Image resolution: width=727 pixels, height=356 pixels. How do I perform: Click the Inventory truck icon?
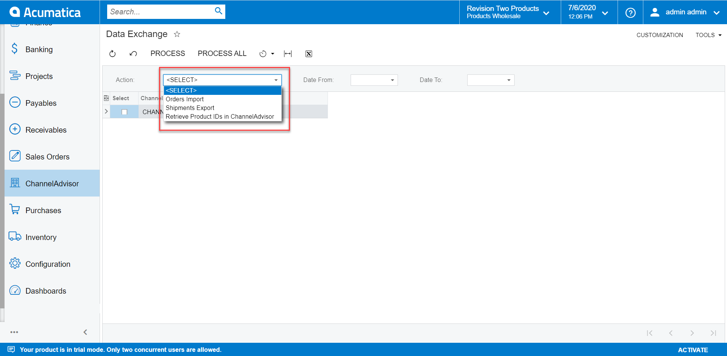15,237
